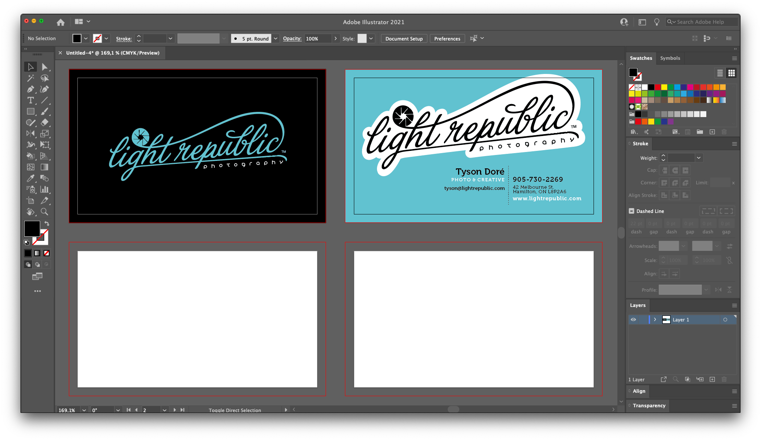Open the brush definition dropdown
Viewport: 761px width, 440px height.
pos(276,39)
